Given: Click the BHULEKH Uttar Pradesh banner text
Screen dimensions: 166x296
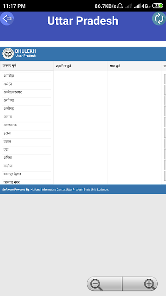Looking at the screenshot, I should point(25,53).
